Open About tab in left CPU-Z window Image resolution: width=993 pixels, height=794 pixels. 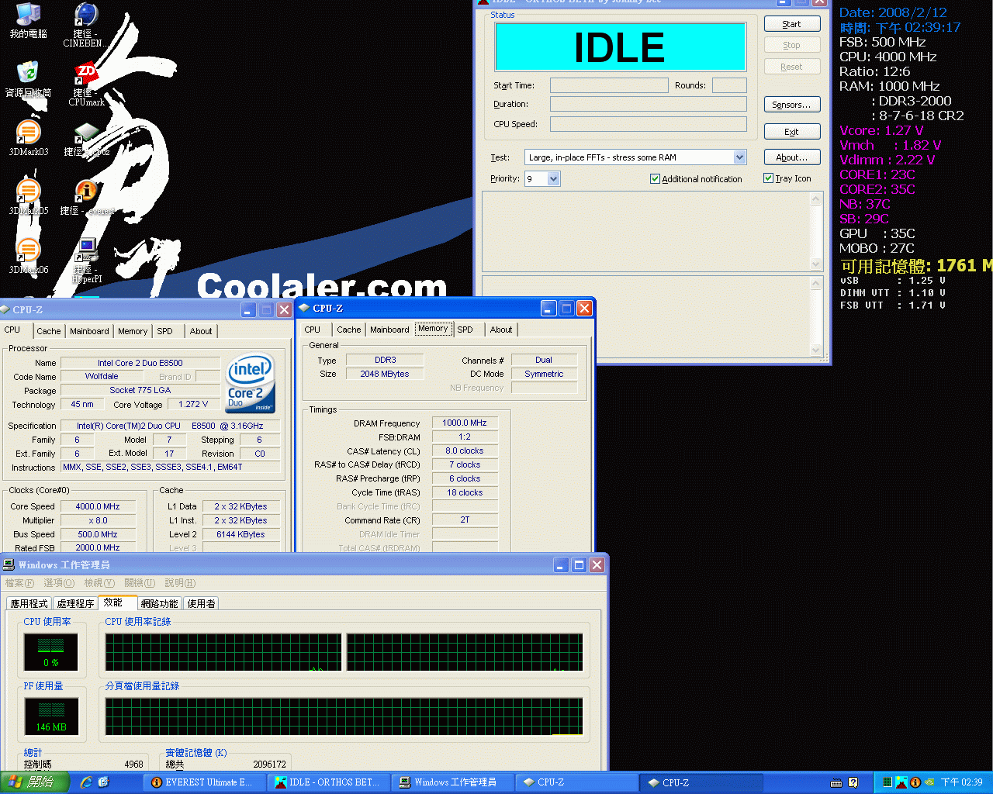(x=201, y=331)
